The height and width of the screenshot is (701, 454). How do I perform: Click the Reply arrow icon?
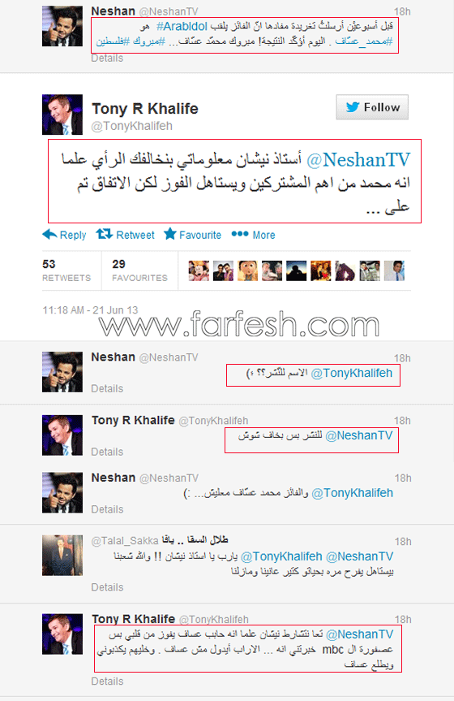tap(49, 234)
